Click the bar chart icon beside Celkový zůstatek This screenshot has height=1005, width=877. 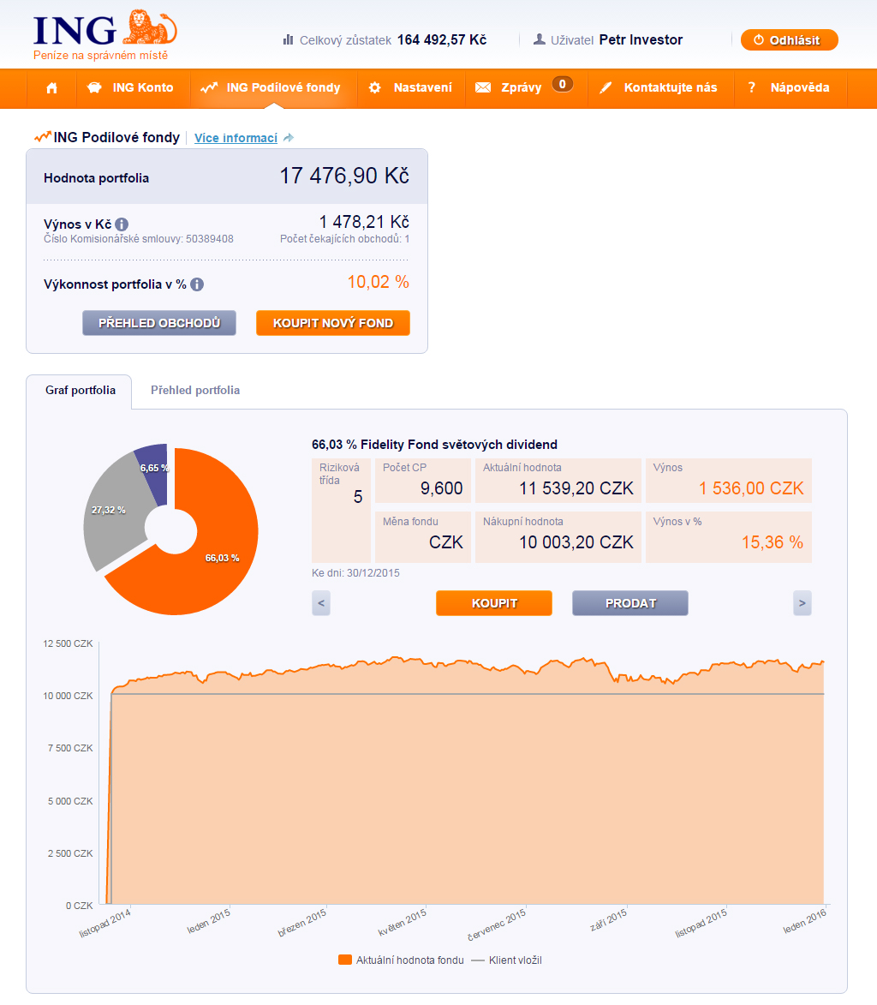[x=288, y=39]
